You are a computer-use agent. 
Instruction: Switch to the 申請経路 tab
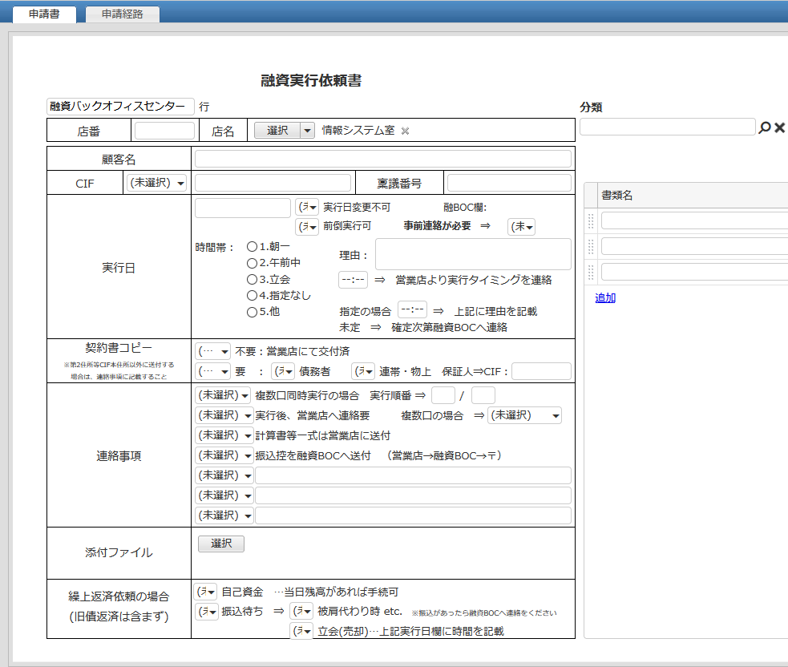121,14
